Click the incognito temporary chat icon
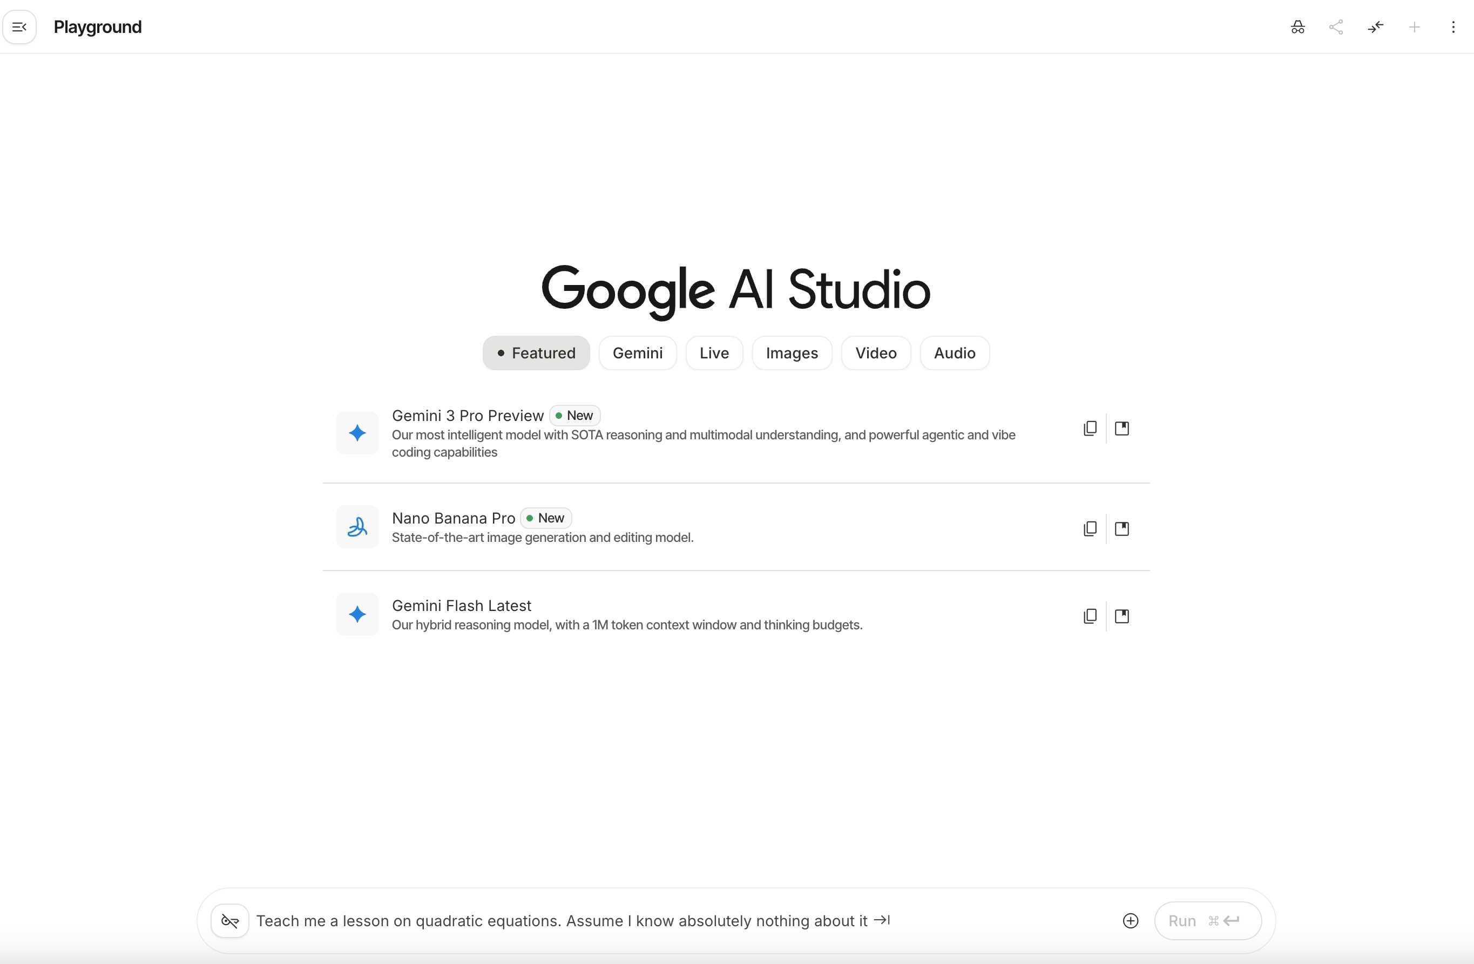This screenshot has width=1474, height=964. click(1297, 26)
